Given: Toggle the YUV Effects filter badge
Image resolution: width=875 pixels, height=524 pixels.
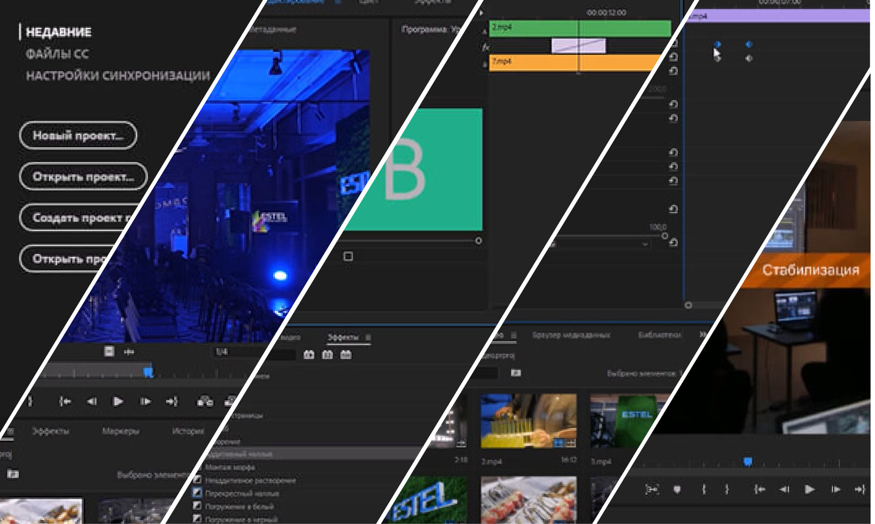Looking at the screenshot, I should tap(346, 355).
